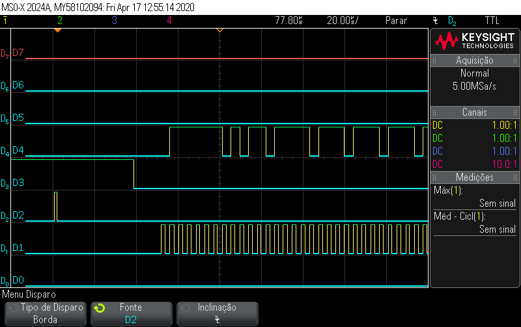The width and height of the screenshot is (521, 327).
Task: Select the D3 digital channel label
Action: pos(18,183)
